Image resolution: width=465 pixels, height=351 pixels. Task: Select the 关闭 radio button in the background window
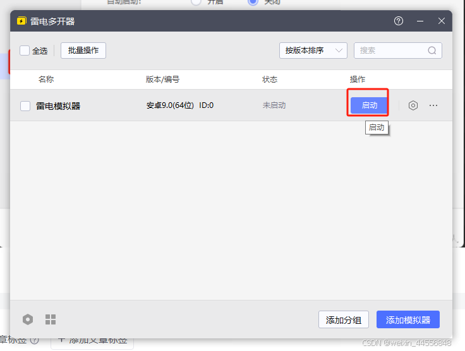[253, 2]
